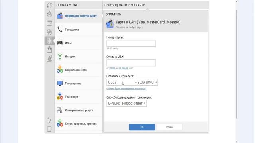Open the Игры category
255x143 pixels.
(79, 43)
